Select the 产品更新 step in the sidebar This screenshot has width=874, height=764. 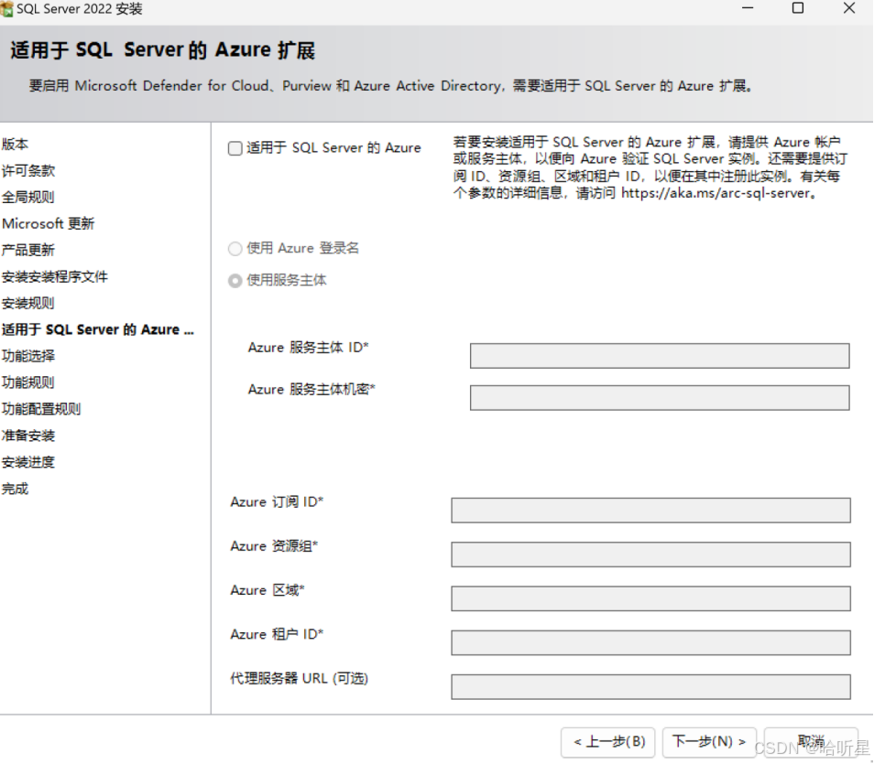point(28,250)
